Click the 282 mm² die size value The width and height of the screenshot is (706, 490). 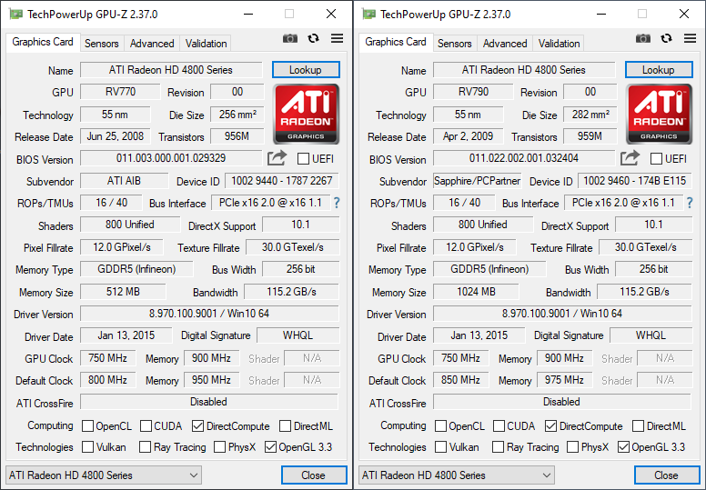[x=590, y=115]
